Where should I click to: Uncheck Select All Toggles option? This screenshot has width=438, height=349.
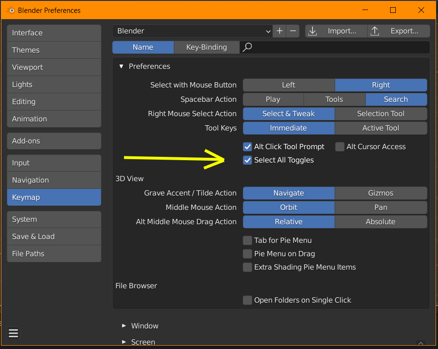pos(247,160)
